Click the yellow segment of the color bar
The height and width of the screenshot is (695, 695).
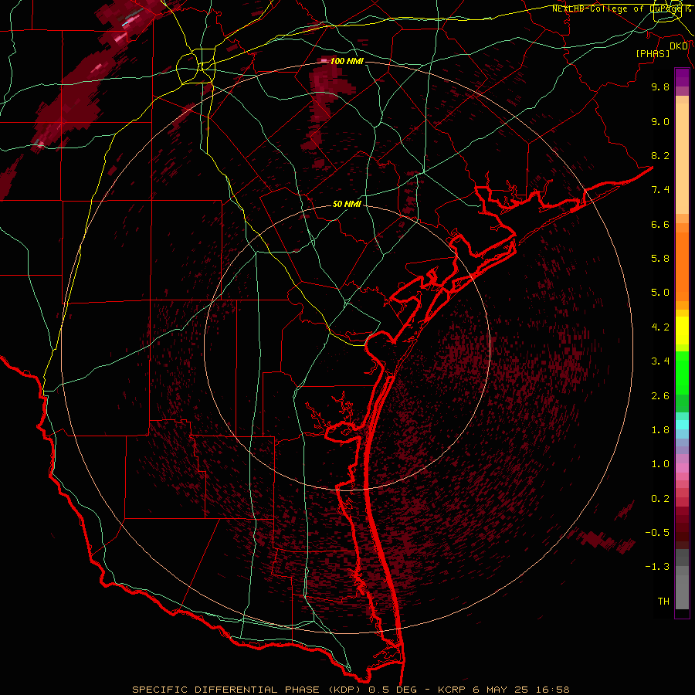[682, 331]
